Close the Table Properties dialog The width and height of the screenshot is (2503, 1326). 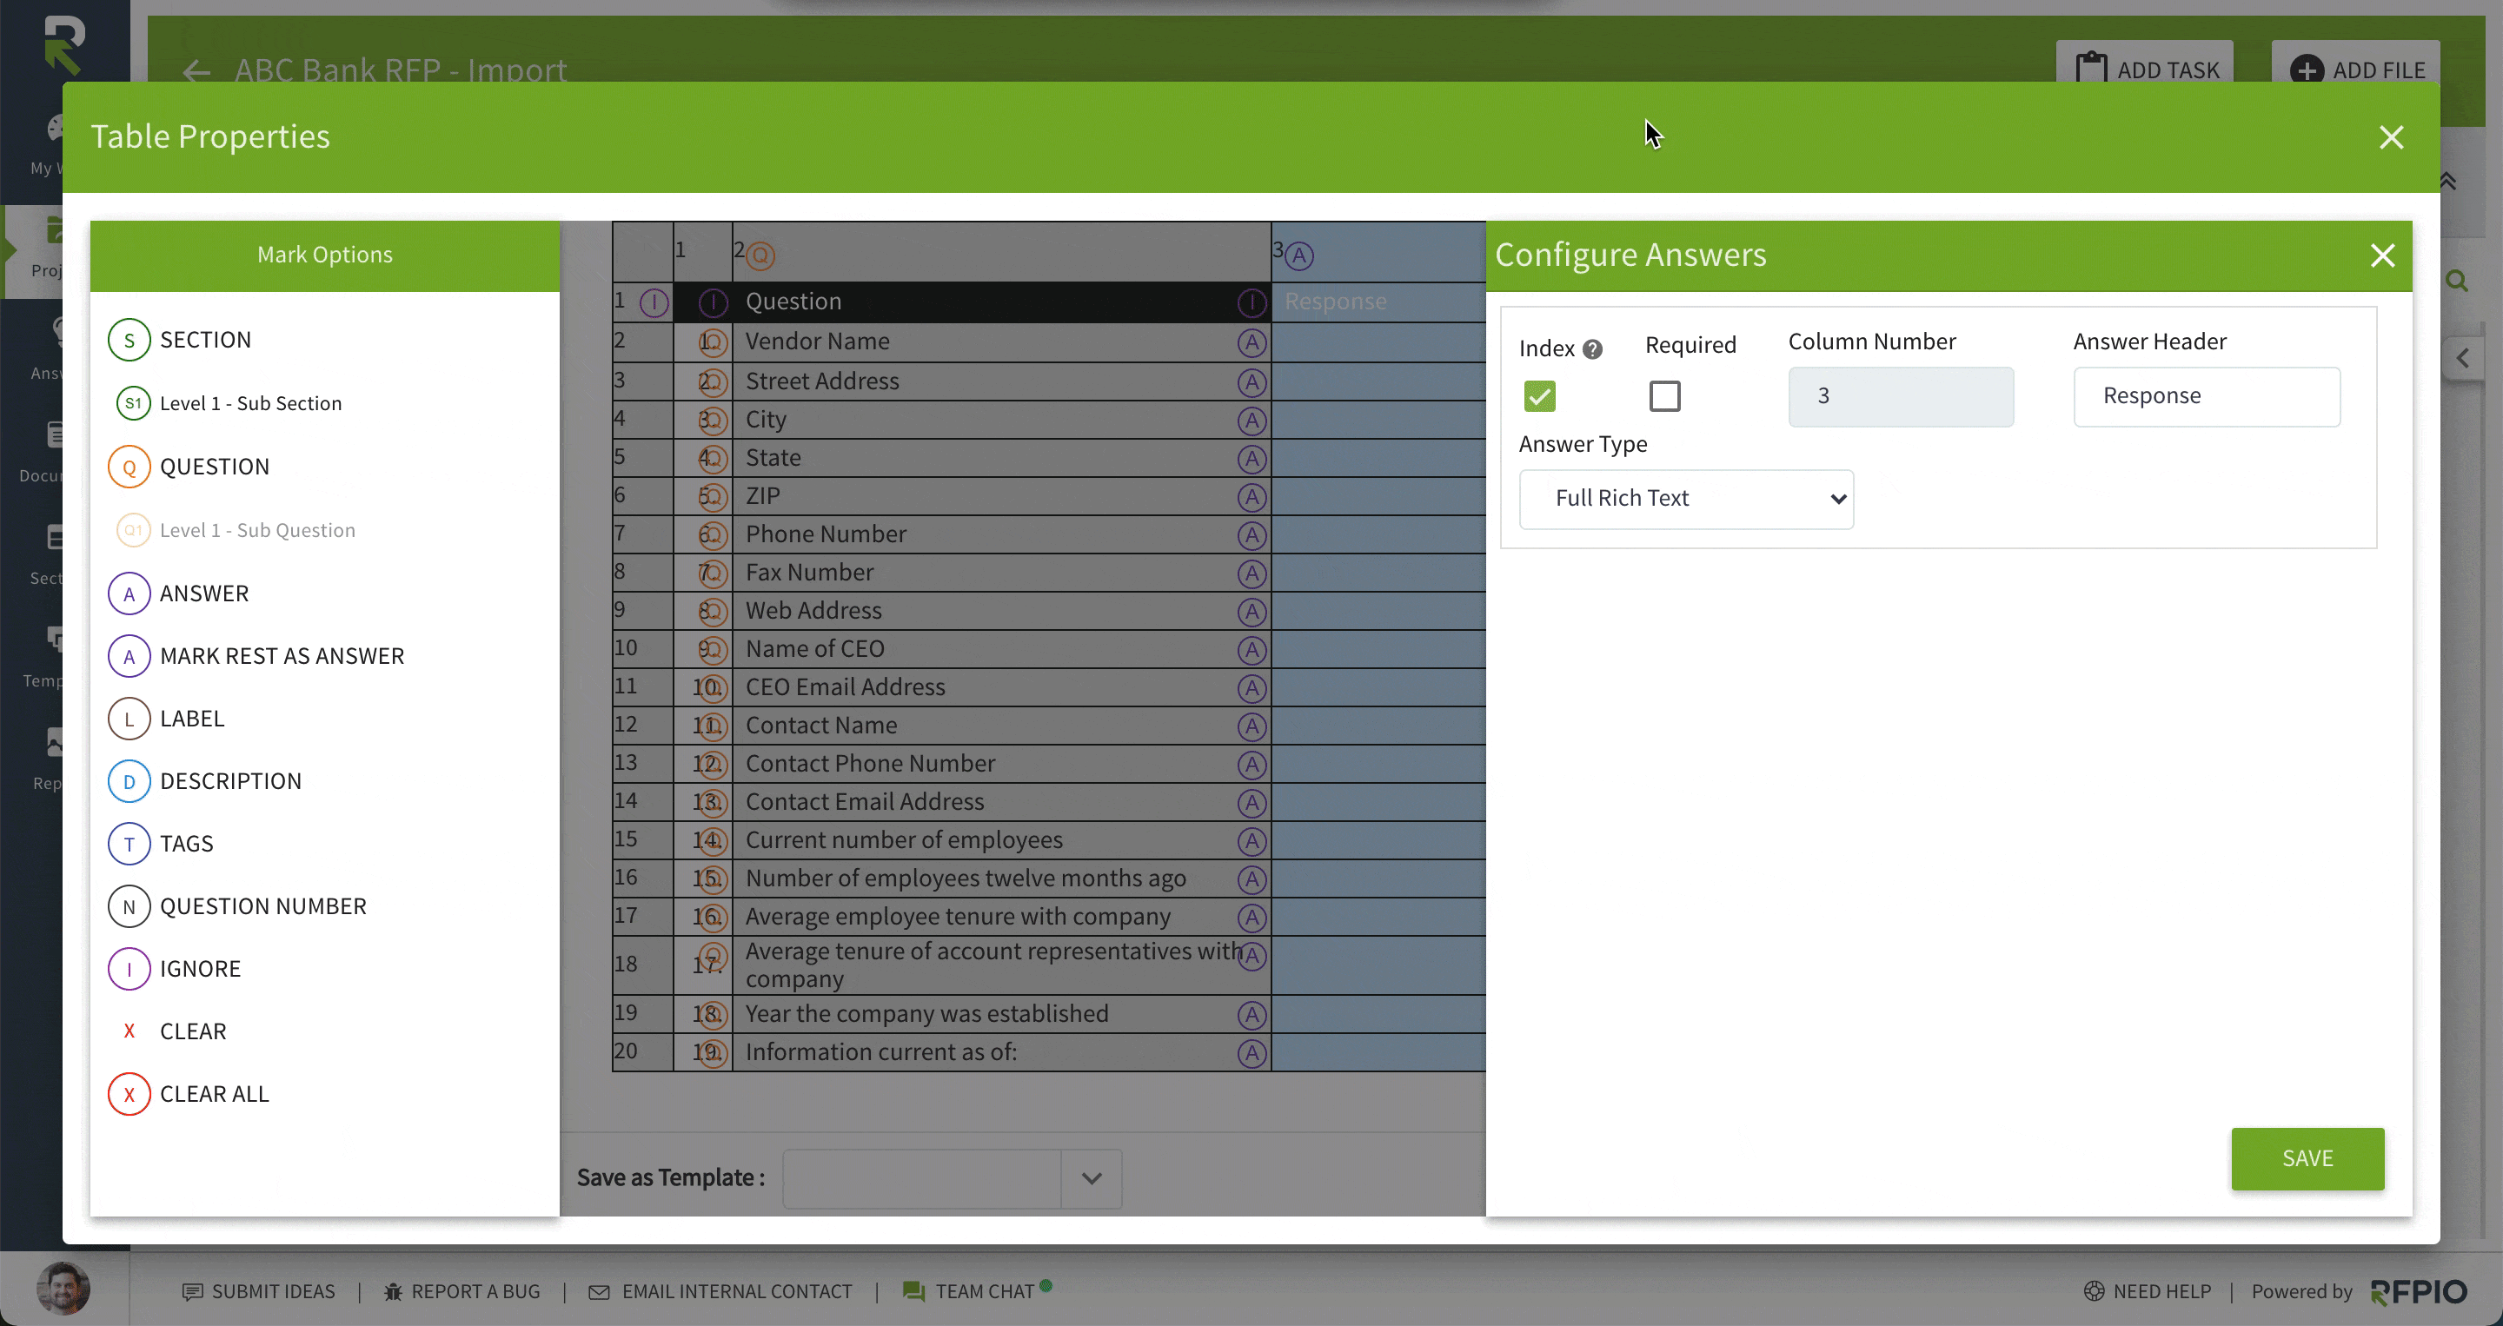point(2391,137)
